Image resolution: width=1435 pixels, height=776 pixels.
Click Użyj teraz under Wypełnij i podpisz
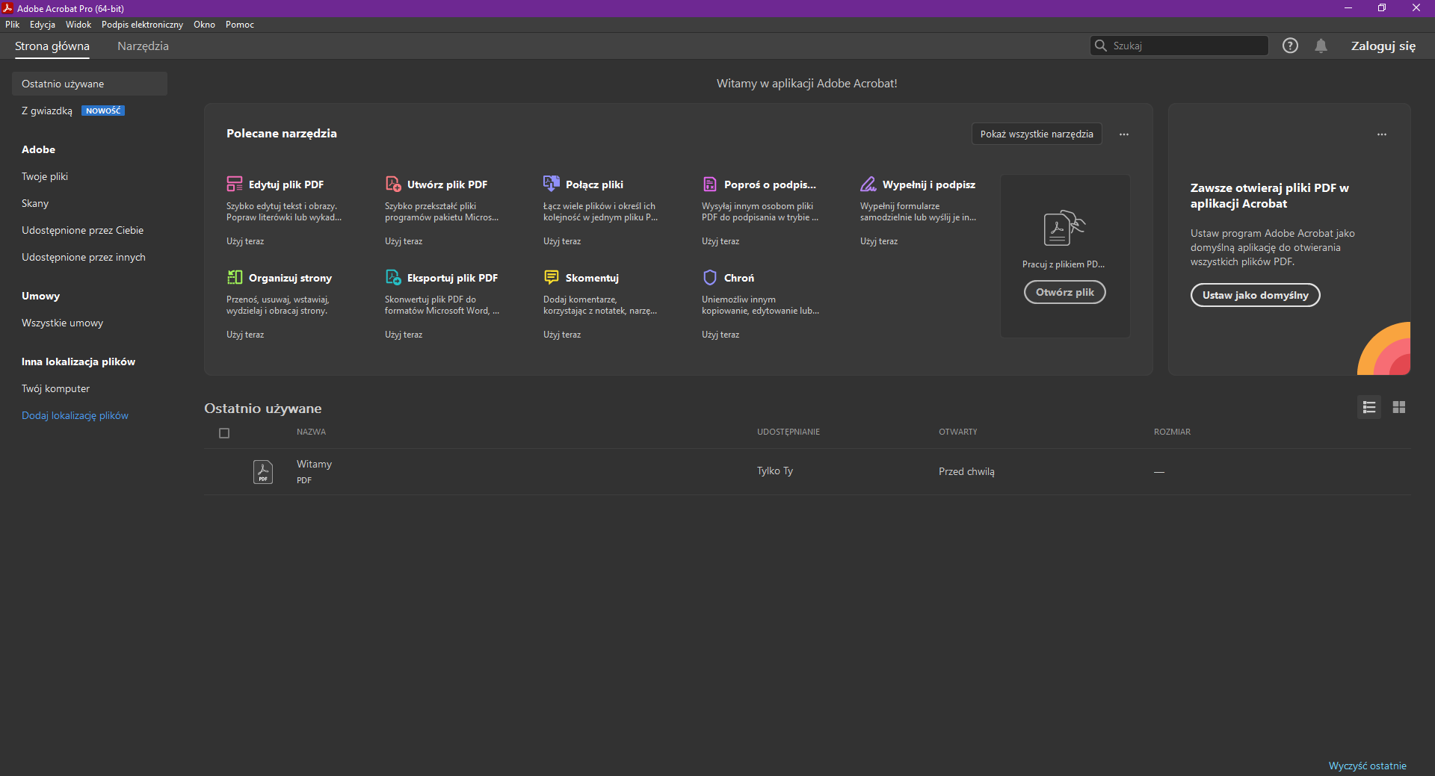(x=879, y=241)
